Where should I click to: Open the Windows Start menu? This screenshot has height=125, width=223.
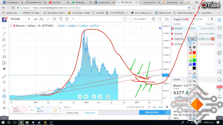[x=3, y=122]
